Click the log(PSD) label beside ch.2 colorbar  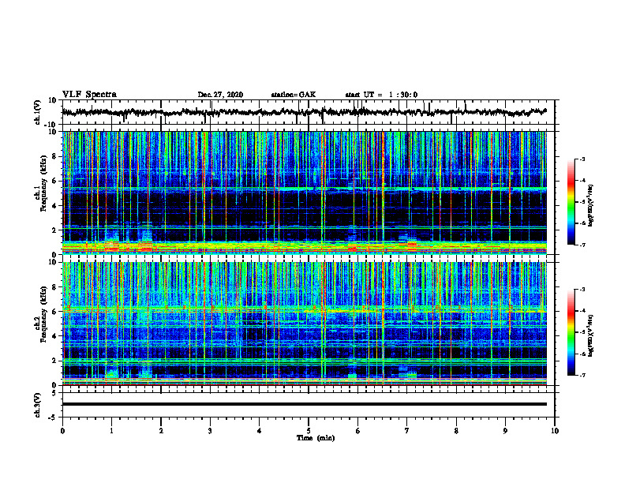(591, 335)
